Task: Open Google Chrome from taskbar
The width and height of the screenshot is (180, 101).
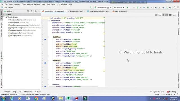Action: (x=36, y=98)
